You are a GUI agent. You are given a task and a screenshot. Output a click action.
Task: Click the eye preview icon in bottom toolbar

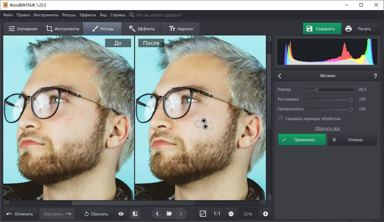pyautogui.click(x=121, y=214)
